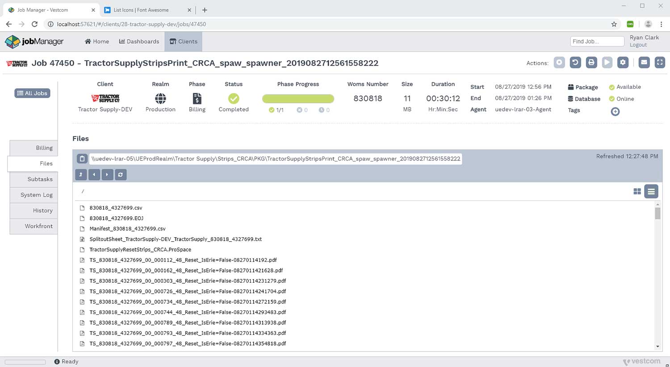Switch files to list view
The height and width of the screenshot is (367, 670).
pos(651,191)
